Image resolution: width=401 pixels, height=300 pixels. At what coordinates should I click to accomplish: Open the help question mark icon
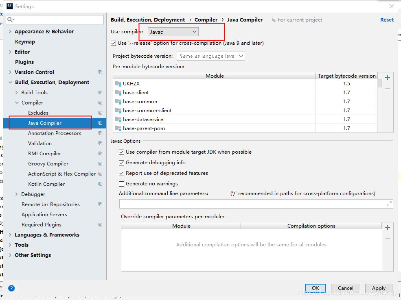[x=11, y=288]
